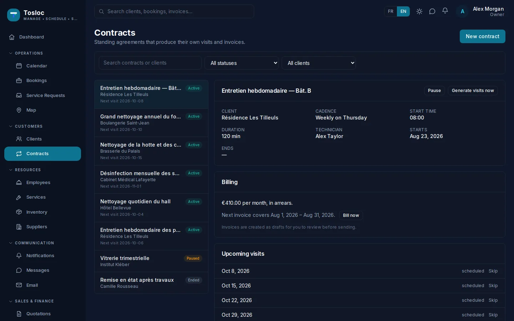Click the Employees hard-hat icon

click(19, 183)
